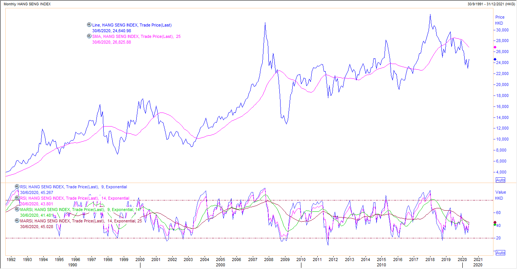Image resolution: width=517 pixels, height=269 pixels.
Task: Click the 26,000 price axis label
Action: point(501,52)
